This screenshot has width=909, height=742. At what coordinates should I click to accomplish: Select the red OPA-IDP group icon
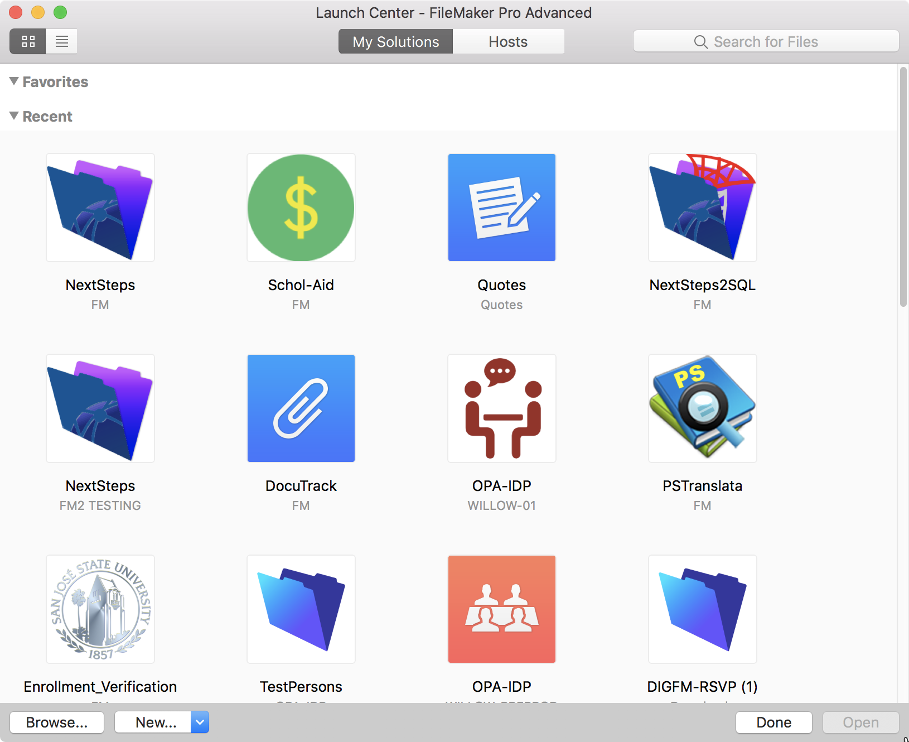[501, 609]
